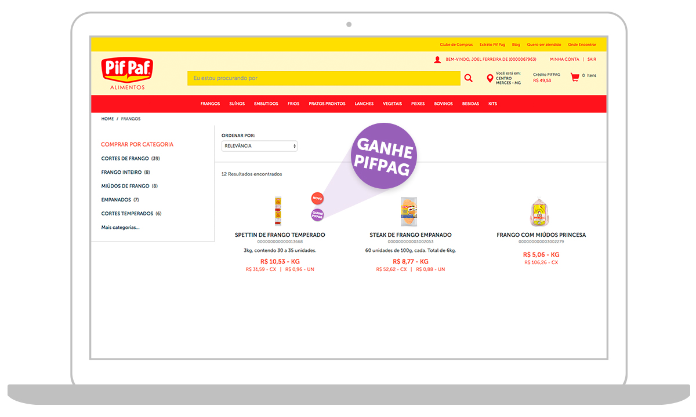Click Crédito PIFPAG balance R$ 49,53

[546, 78]
